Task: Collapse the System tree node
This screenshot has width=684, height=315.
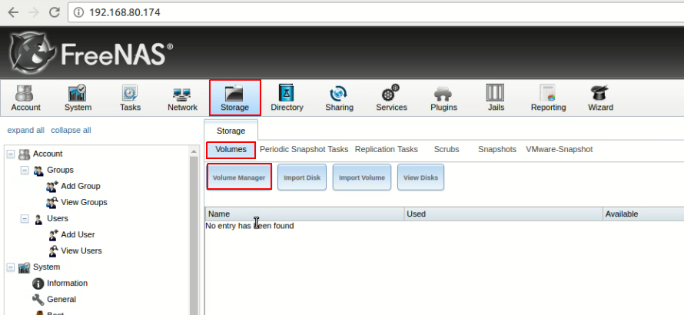Action: click(11, 267)
